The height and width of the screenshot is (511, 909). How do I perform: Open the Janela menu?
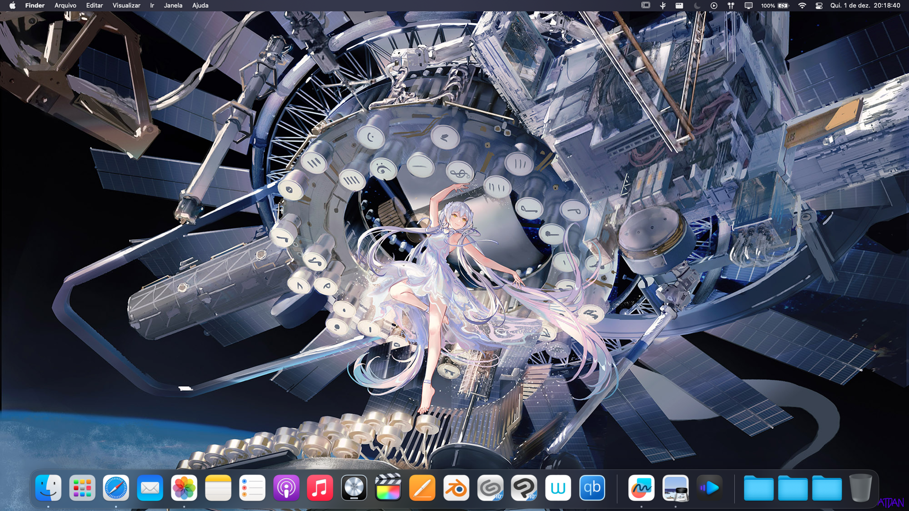click(x=173, y=6)
